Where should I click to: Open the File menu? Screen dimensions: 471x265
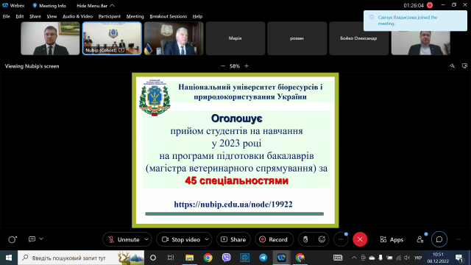coord(7,16)
